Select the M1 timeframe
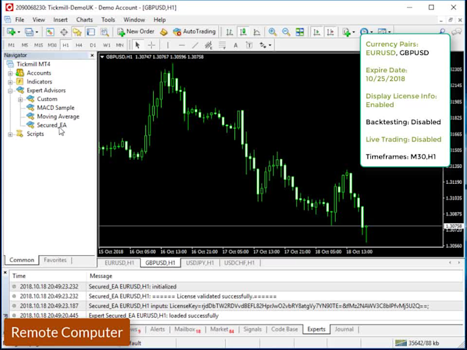This screenshot has height=350, width=467. point(11,45)
